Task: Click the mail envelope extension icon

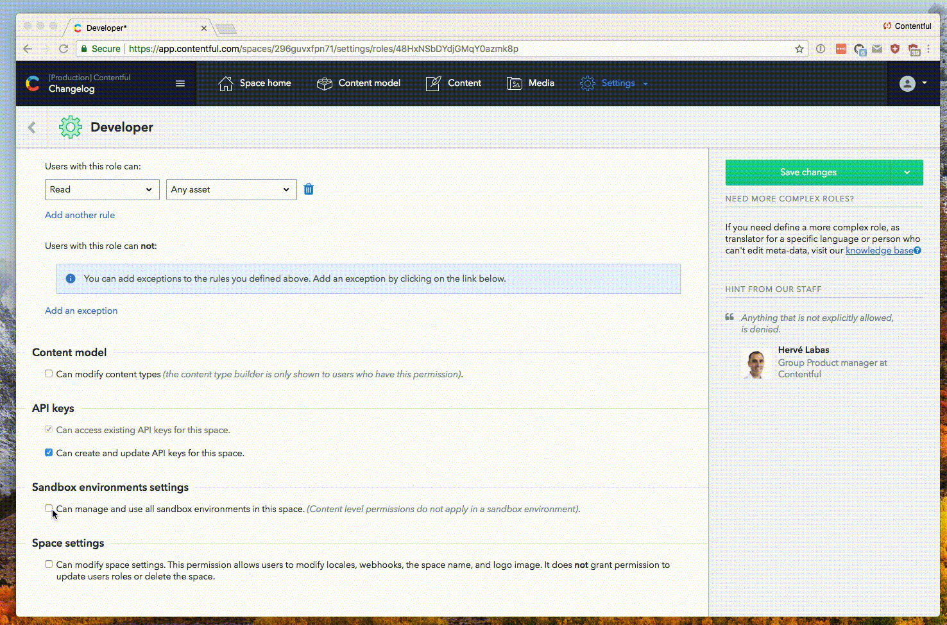Action: [877, 49]
